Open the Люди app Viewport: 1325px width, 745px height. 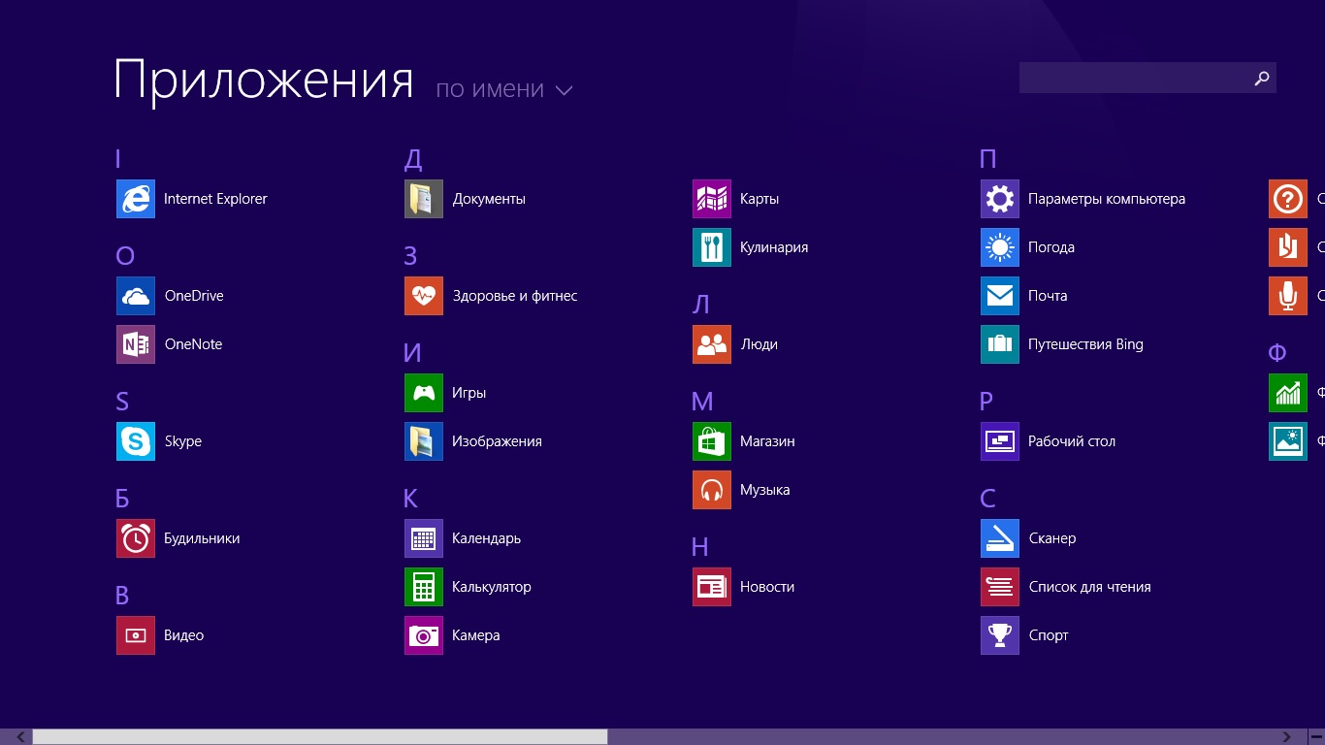735,344
